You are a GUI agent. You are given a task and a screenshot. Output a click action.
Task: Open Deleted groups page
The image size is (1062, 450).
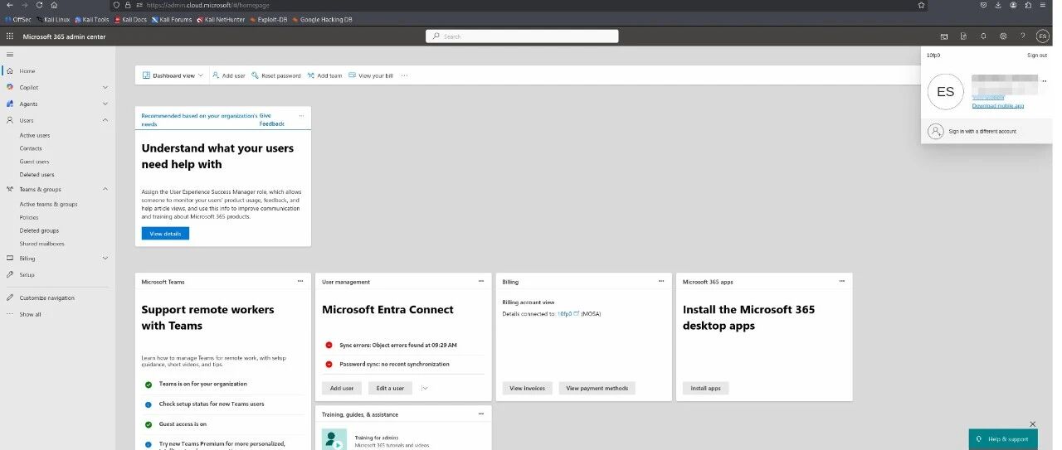coord(39,230)
